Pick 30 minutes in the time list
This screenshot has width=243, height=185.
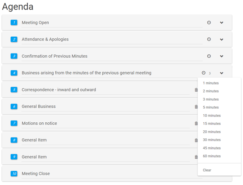click(x=212, y=140)
